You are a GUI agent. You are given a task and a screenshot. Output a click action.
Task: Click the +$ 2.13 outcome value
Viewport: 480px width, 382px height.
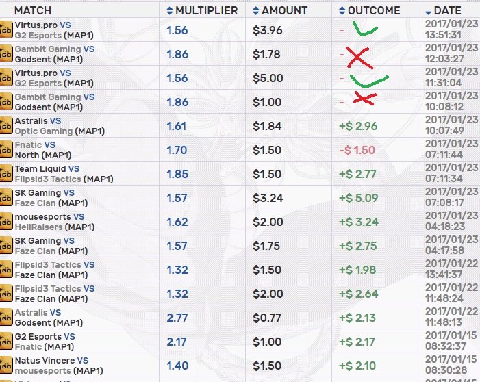click(357, 318)
